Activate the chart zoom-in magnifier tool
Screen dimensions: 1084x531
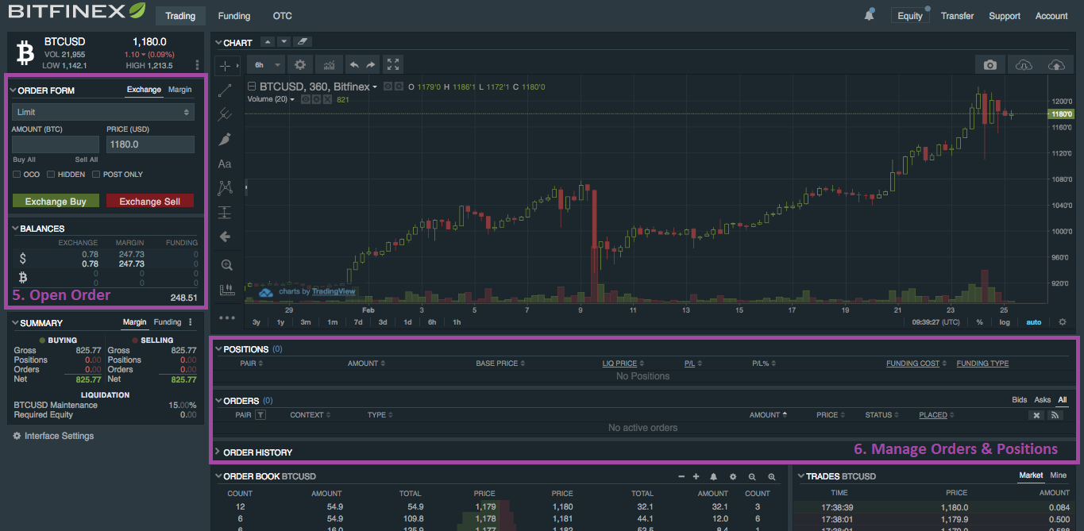226,265
